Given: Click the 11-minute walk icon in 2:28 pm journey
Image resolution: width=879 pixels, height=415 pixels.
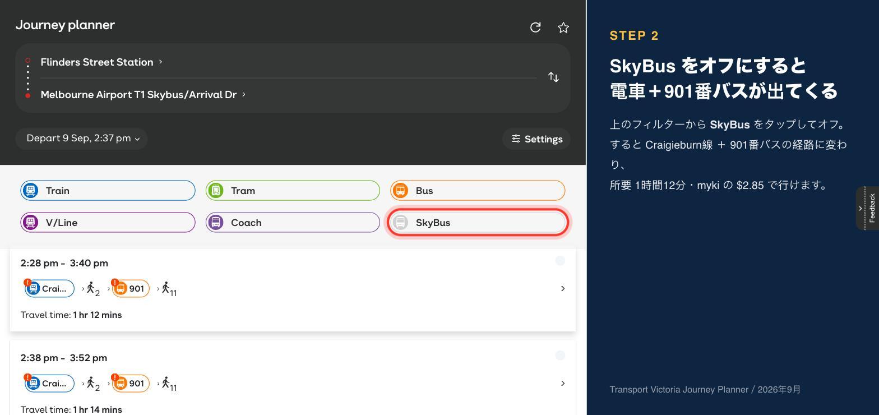Looking at the screenshot, I should pyautogui.click(x=169, y=289).
